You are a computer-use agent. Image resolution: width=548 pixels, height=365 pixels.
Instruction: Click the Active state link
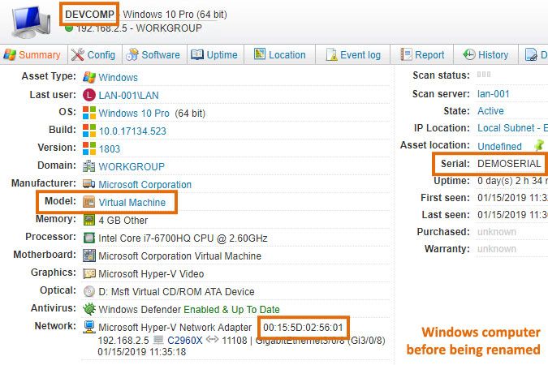pos(490,111)
